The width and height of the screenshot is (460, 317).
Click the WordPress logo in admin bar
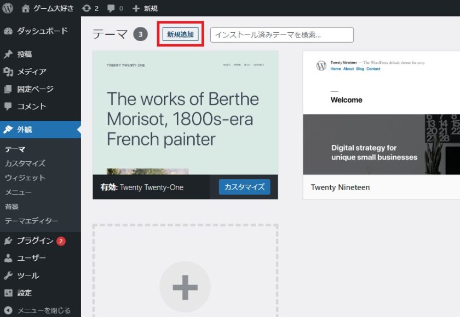pos(8,8)
